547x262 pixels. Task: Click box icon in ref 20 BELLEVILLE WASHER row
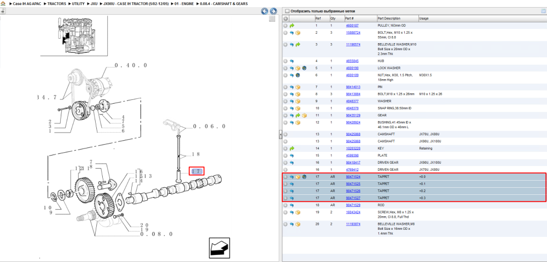click(x=298, y=224)
